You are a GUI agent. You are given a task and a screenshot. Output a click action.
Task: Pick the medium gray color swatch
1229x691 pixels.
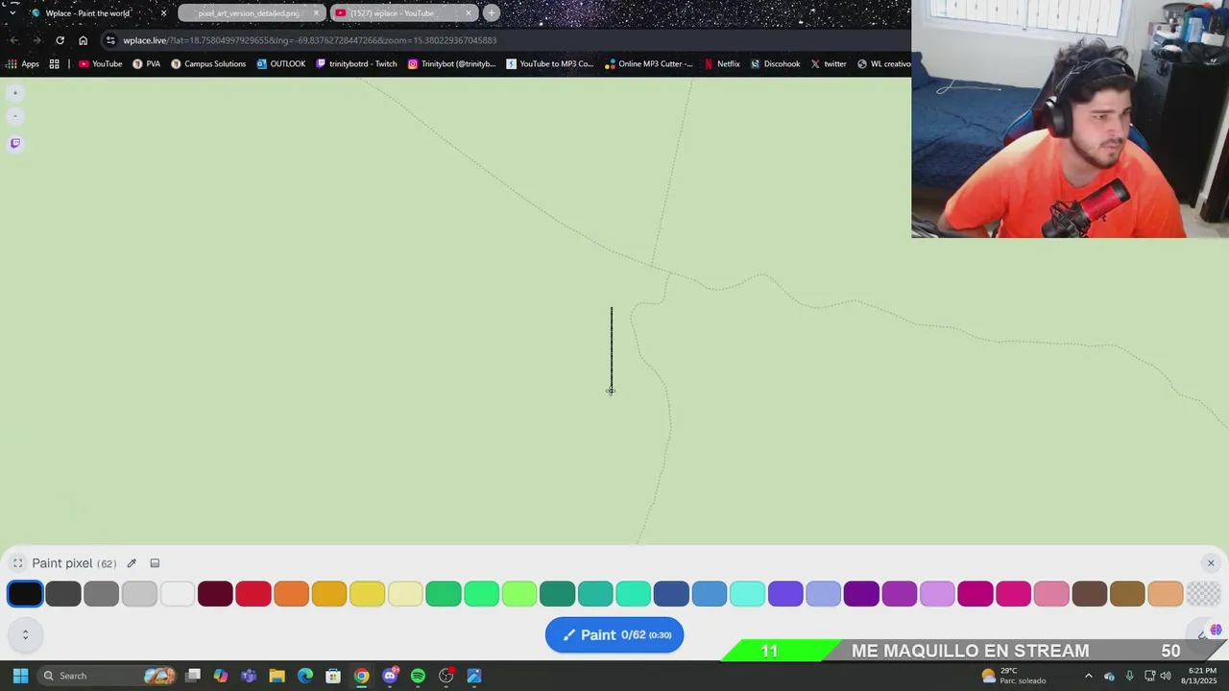(x=101, y=594)
